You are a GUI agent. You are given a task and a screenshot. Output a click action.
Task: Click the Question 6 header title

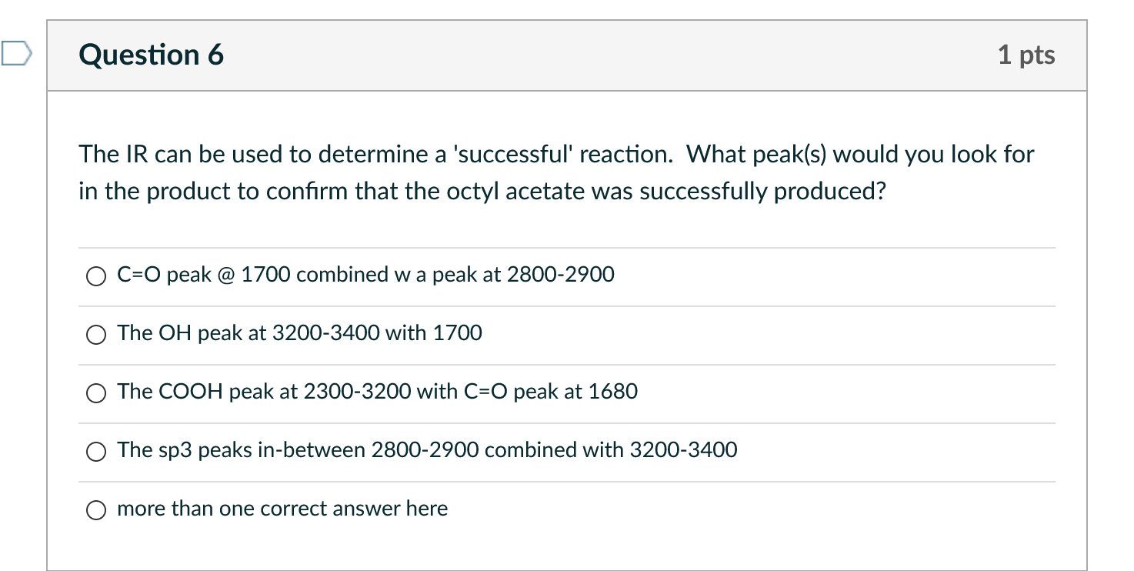(x=151, y=55)
